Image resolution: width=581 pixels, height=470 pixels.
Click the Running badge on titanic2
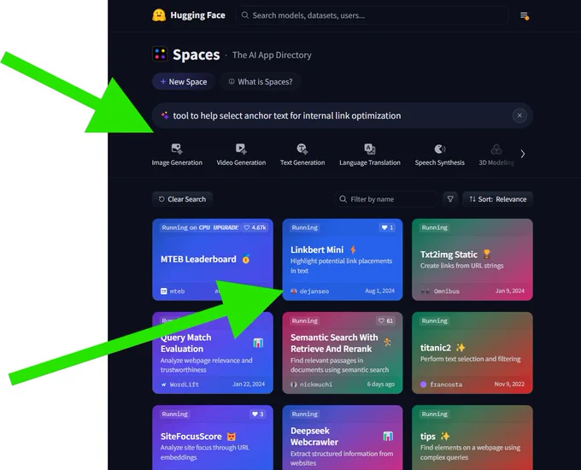(x=435, y=321)
